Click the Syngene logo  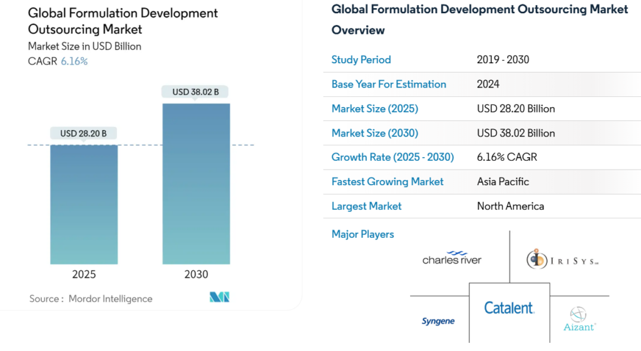pos(438,321)
